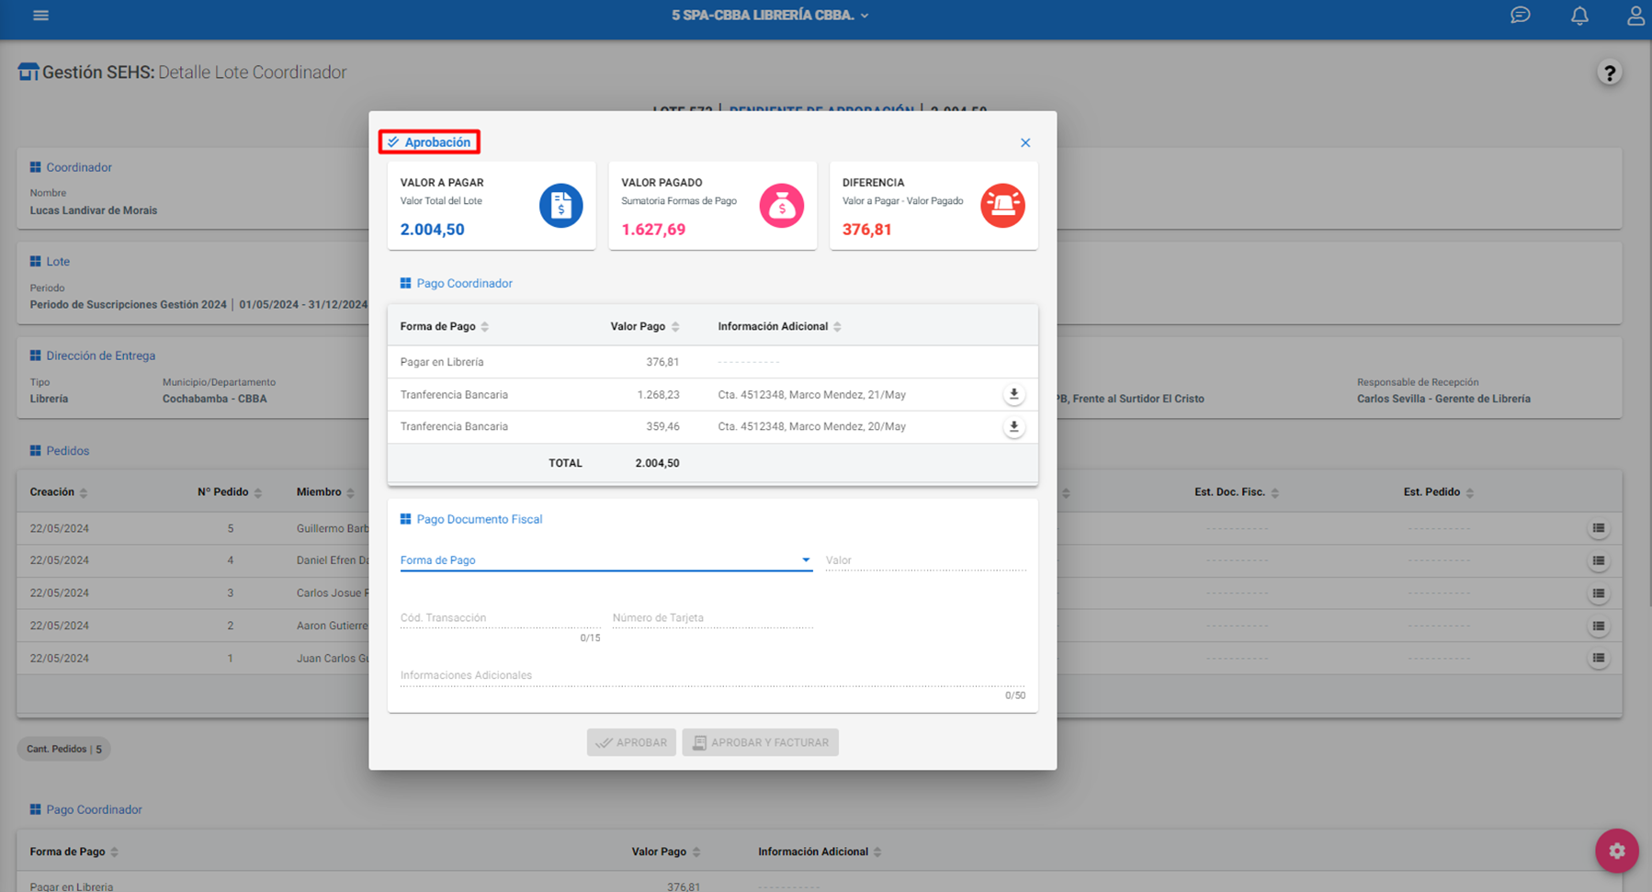Open details list icon for pedido 4

(x=1599, y=560)
